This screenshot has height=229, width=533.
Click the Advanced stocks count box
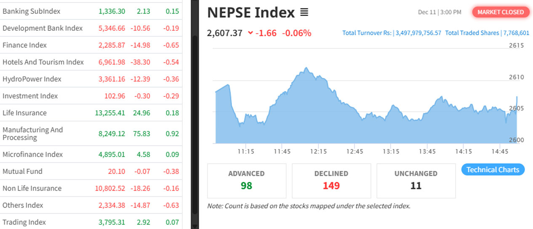click(246, 181)
